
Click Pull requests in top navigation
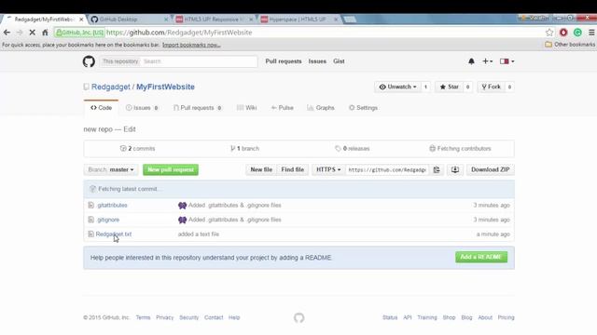tap(284, 61)
